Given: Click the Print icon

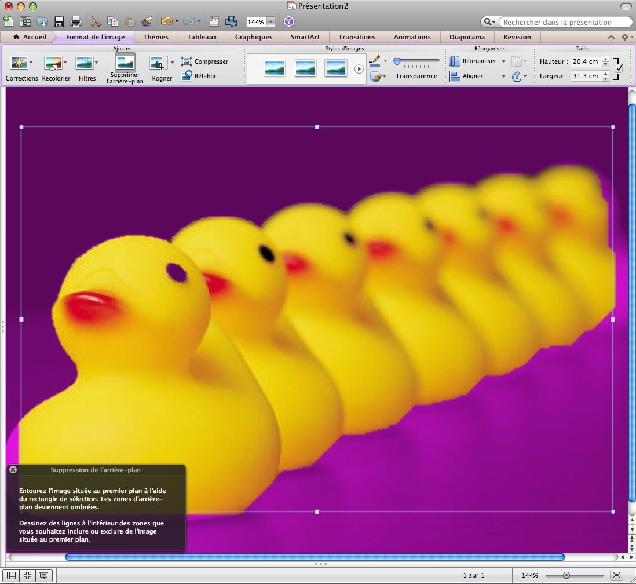Looking at the screenshot, I should [76, 21].
